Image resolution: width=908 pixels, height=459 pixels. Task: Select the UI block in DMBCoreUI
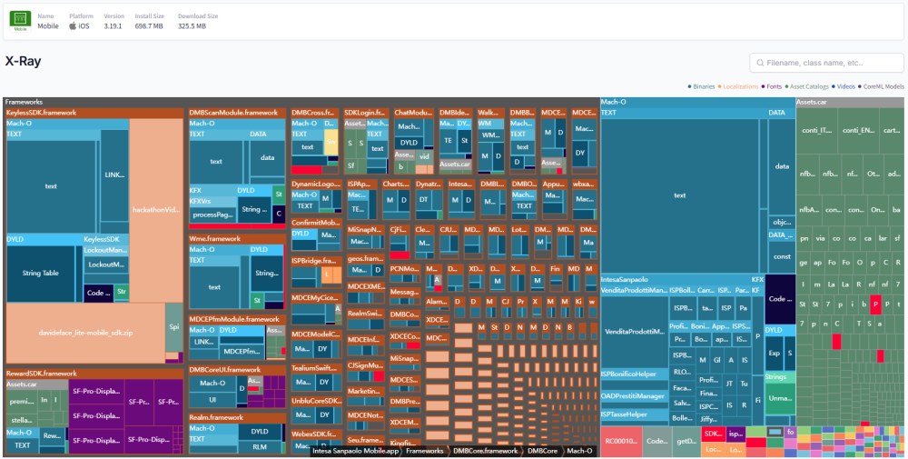(x=212, y=400)
